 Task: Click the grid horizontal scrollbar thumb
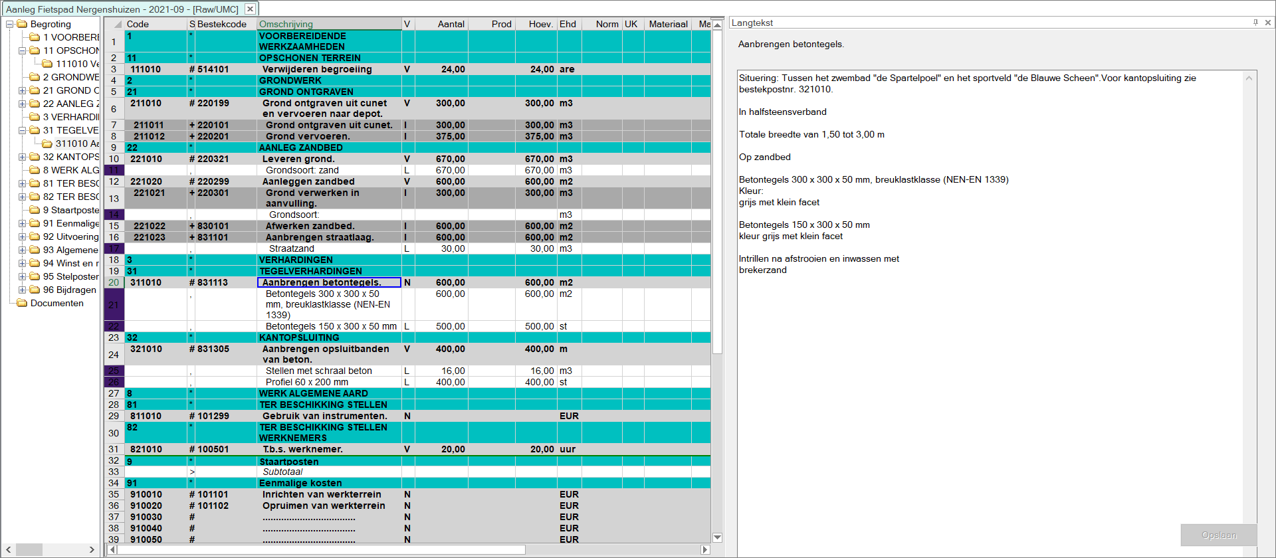coord(322,549)
